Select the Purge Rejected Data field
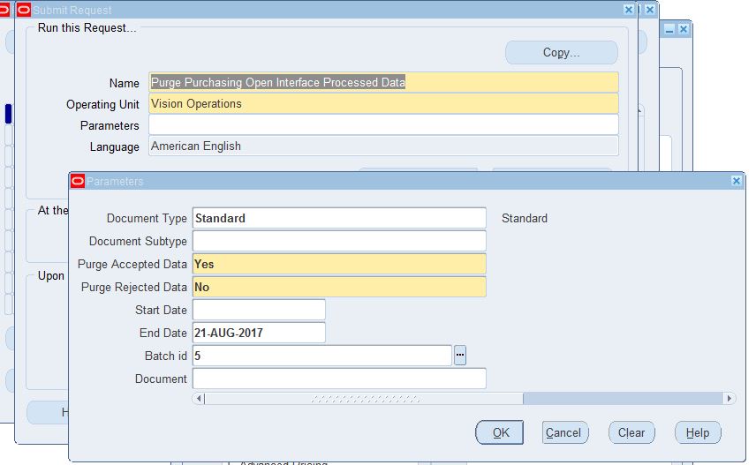Viewport: 756px width, 465px height. point(339,287)
